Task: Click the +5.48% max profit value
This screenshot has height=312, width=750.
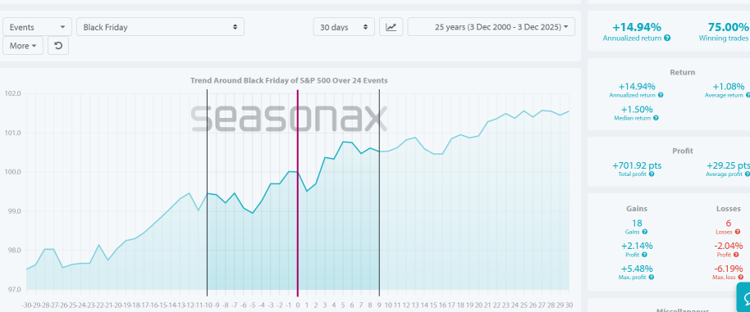Action: click(x=637, y=268)
